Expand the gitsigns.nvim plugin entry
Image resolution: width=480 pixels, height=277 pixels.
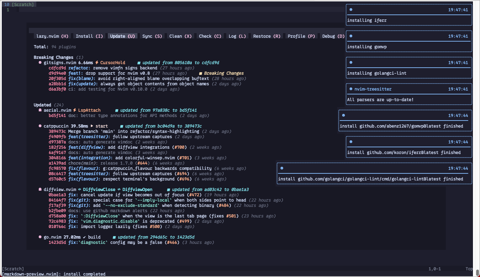(60, 63)
